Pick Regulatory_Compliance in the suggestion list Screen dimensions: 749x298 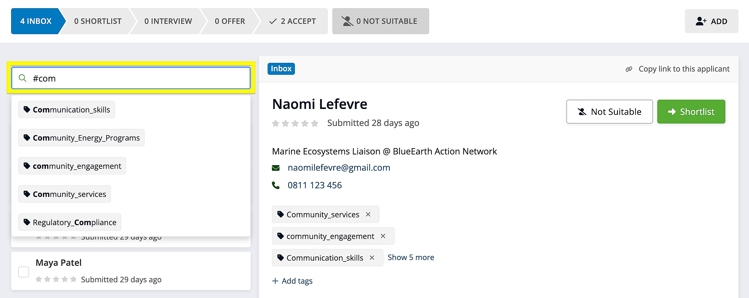pos(70,223)
